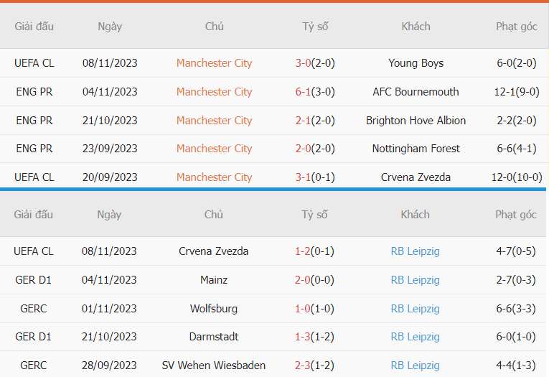
Task: Click the Tỷ số header in upper table
Action: [x=315, y=27]
